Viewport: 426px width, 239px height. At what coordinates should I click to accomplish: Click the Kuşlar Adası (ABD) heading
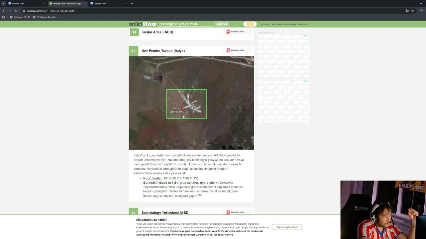[157, 32]
